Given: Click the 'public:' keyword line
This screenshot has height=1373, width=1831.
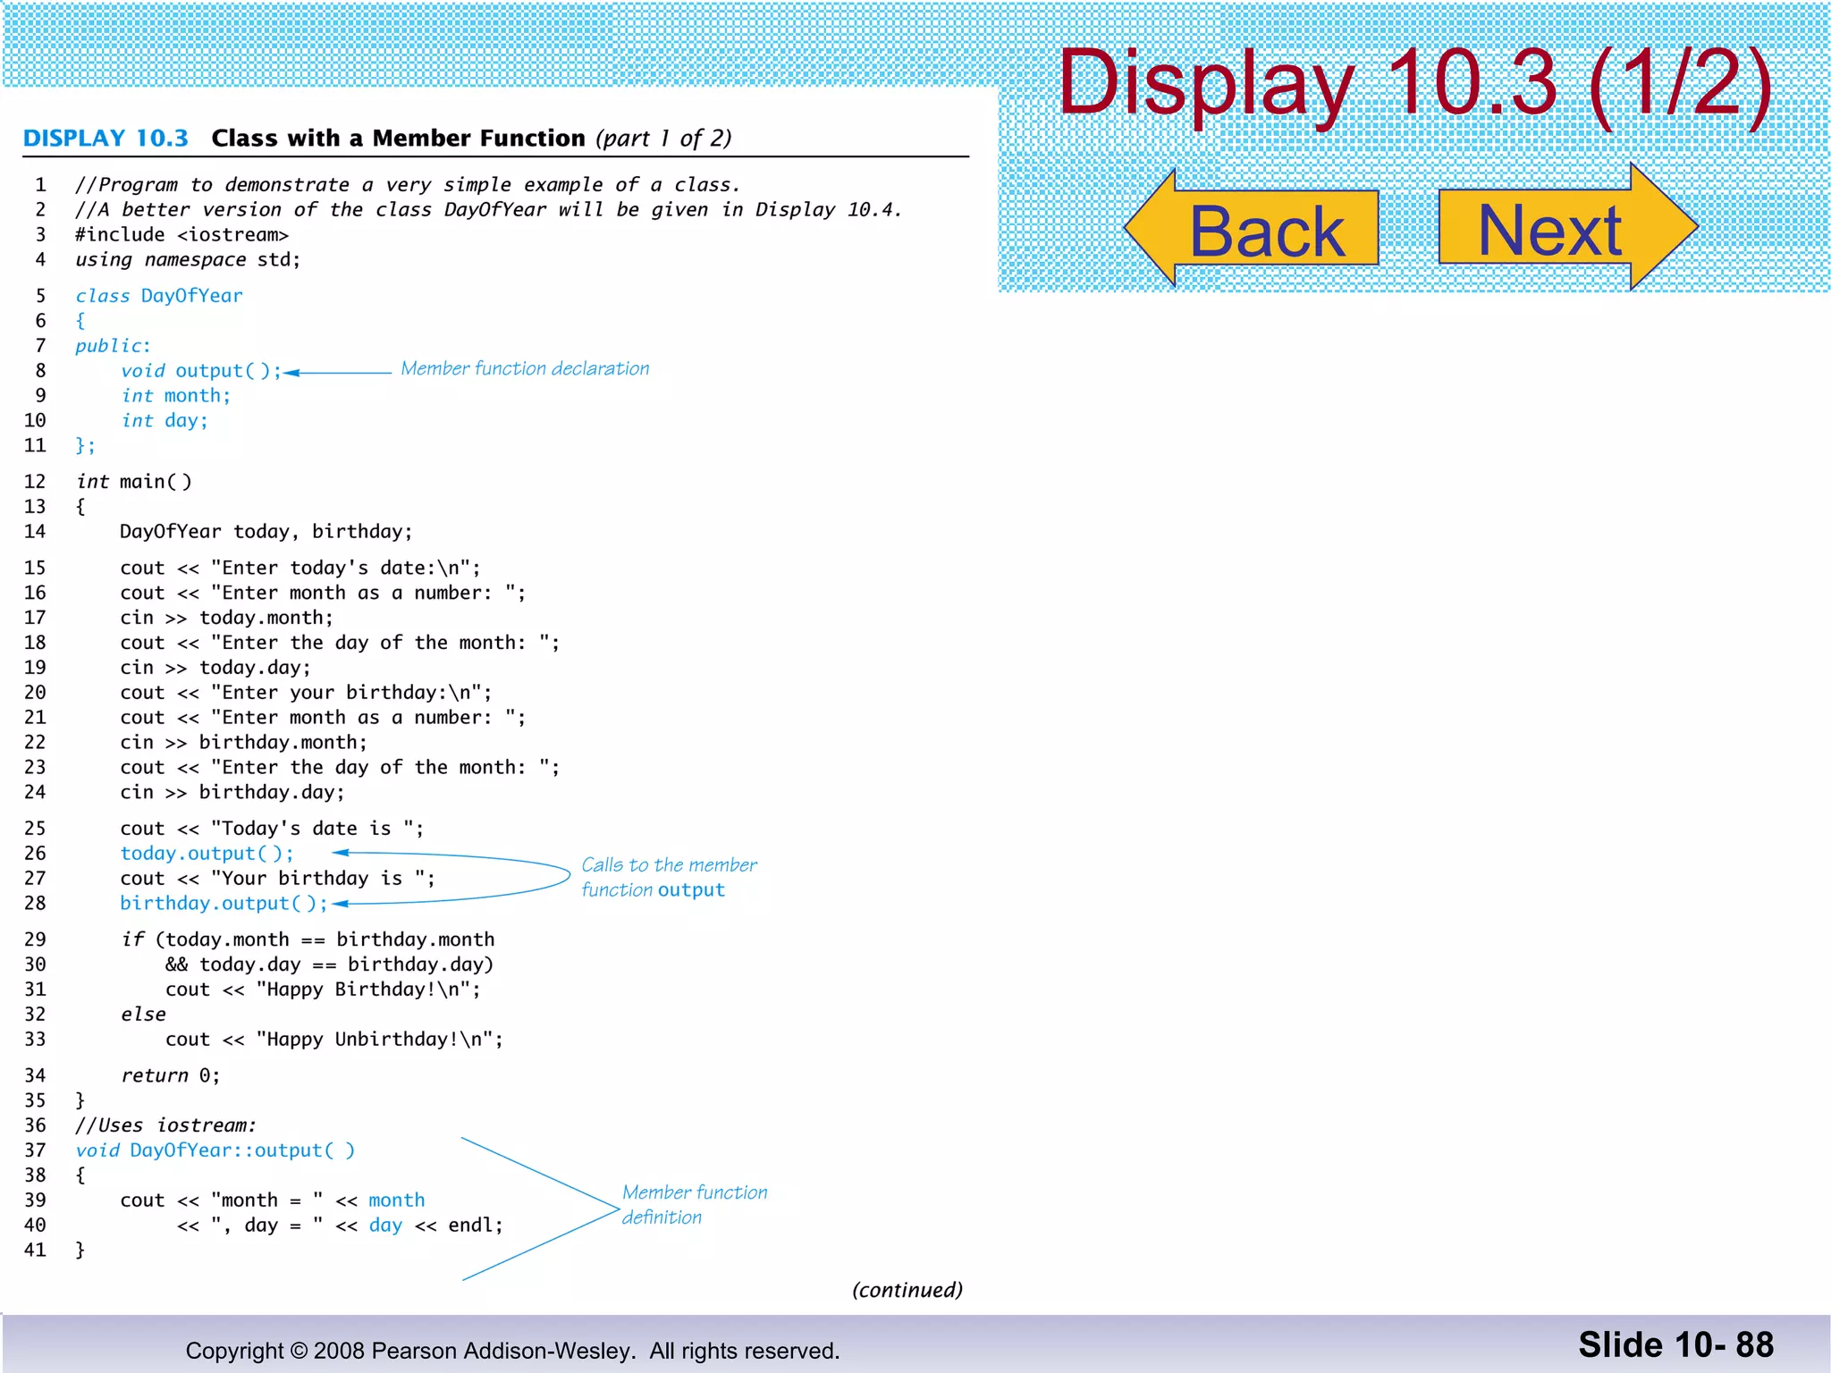Looking at the screenshot, I should tap(114, 346).
